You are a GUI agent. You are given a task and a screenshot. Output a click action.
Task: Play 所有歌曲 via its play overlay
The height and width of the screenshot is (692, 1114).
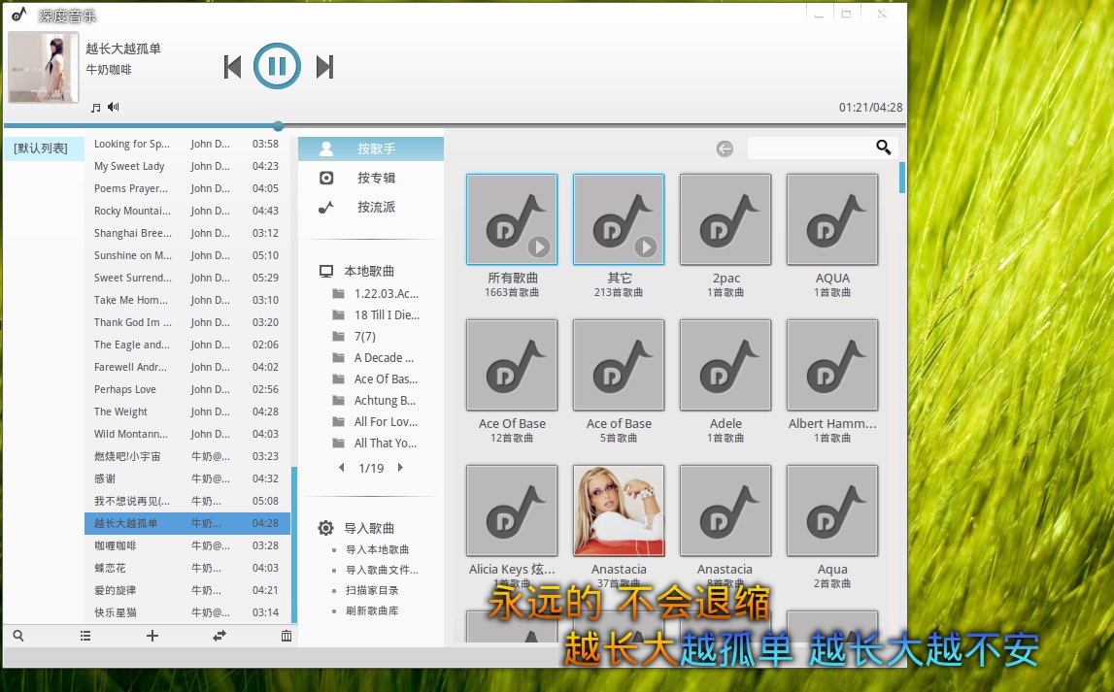coord(538,247)
